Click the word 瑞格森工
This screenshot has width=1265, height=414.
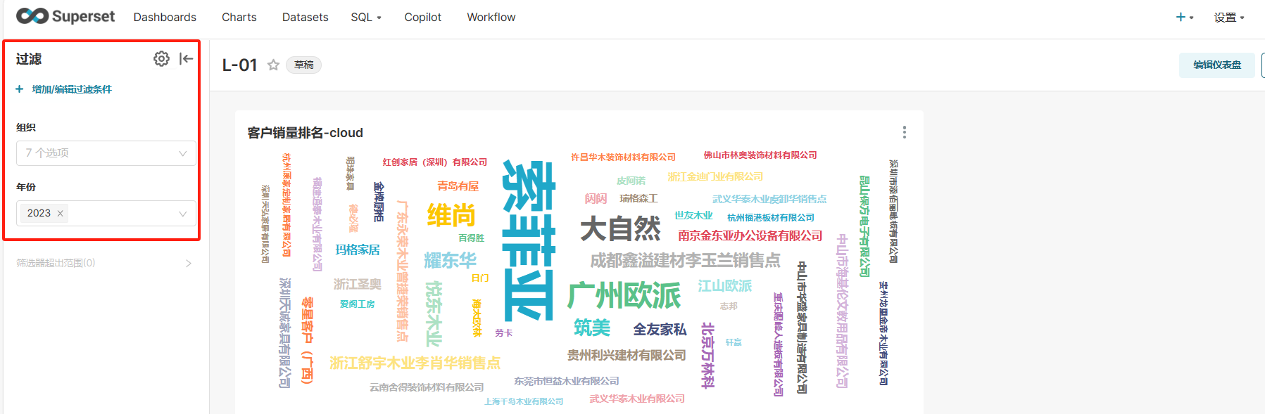click(638, 199)
